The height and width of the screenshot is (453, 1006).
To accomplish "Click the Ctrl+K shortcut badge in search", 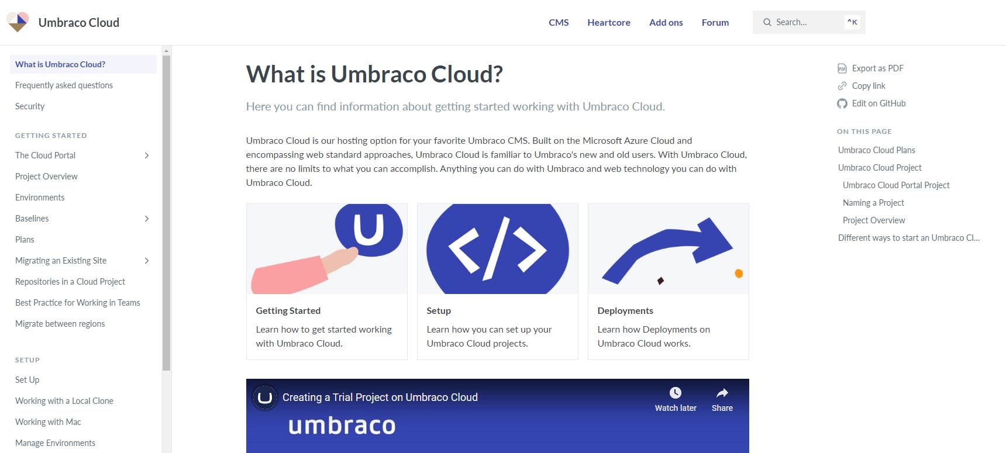I will tap(852, 22).
